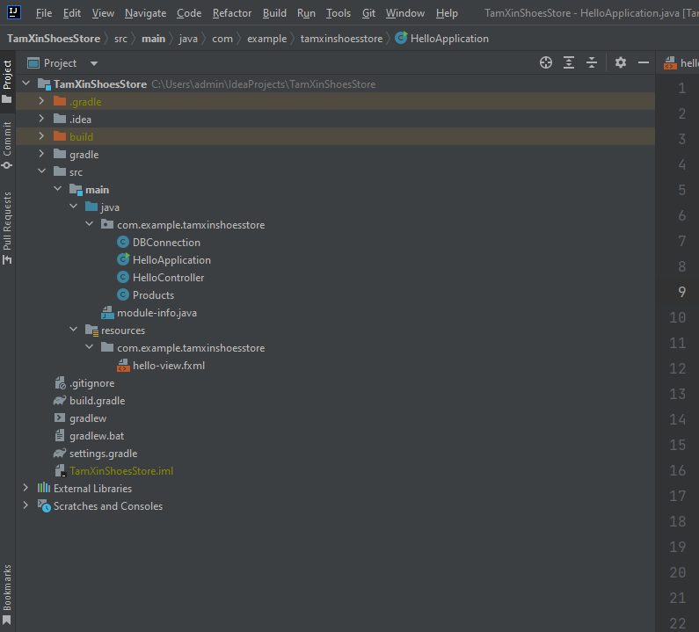The width and height of the screenshot is (699, 632).
Task: Open the Pull Requests tool window
Action: (x=7, y=228)
